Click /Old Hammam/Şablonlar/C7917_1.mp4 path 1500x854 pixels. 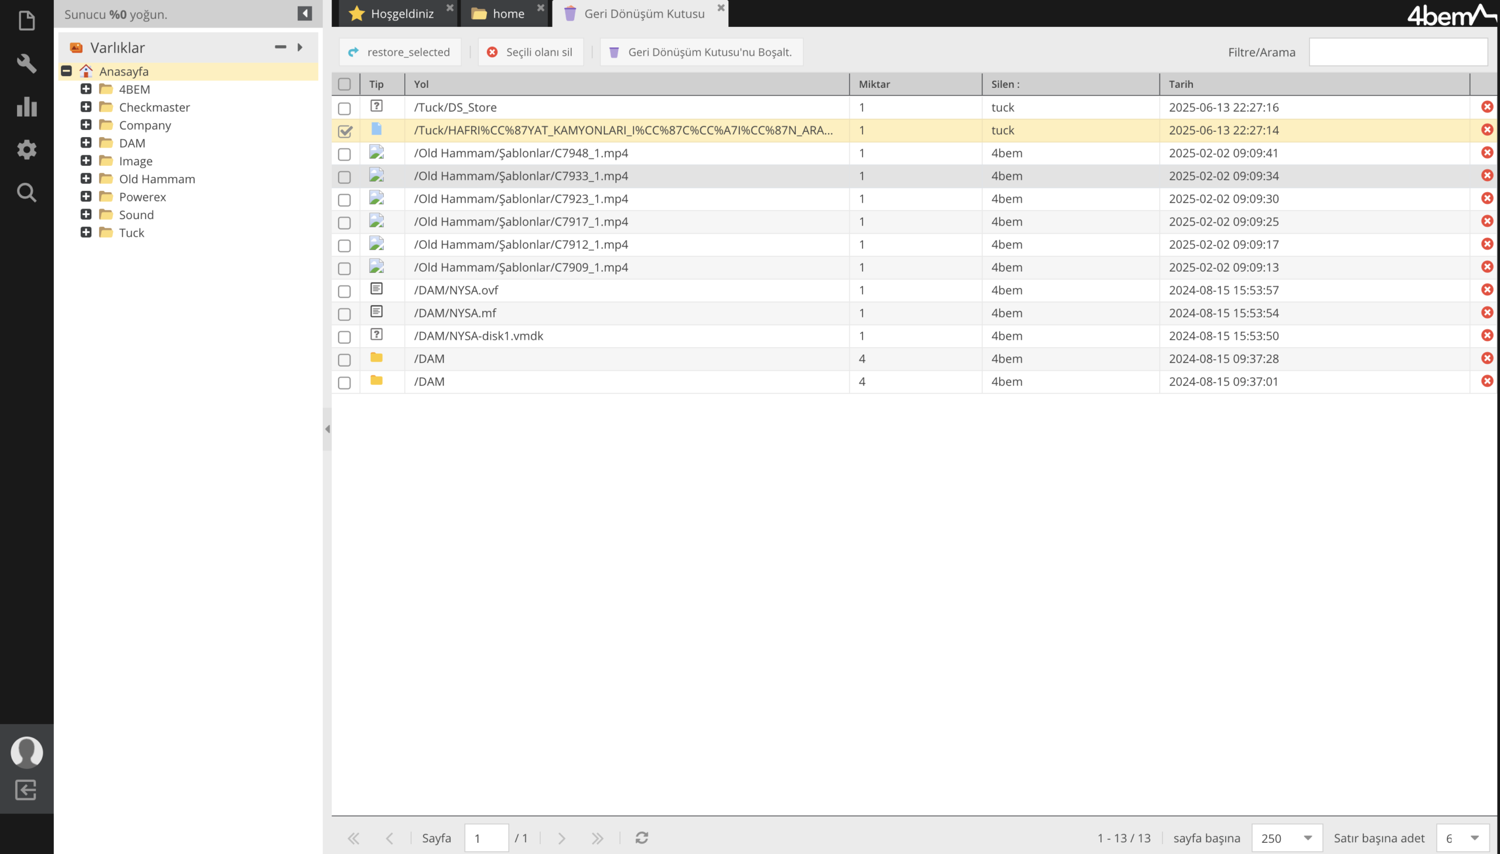(x=521, y=222)
